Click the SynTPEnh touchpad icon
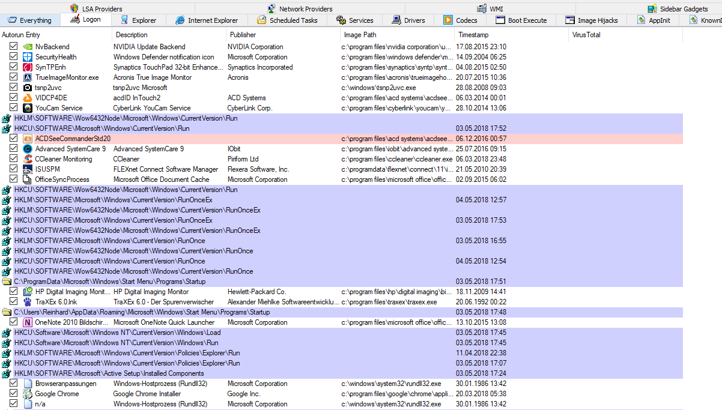Viewport: 722px width, 410px height. [28, 67]
